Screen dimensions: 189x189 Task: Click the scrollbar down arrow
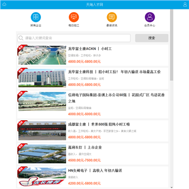click(172, 187)
